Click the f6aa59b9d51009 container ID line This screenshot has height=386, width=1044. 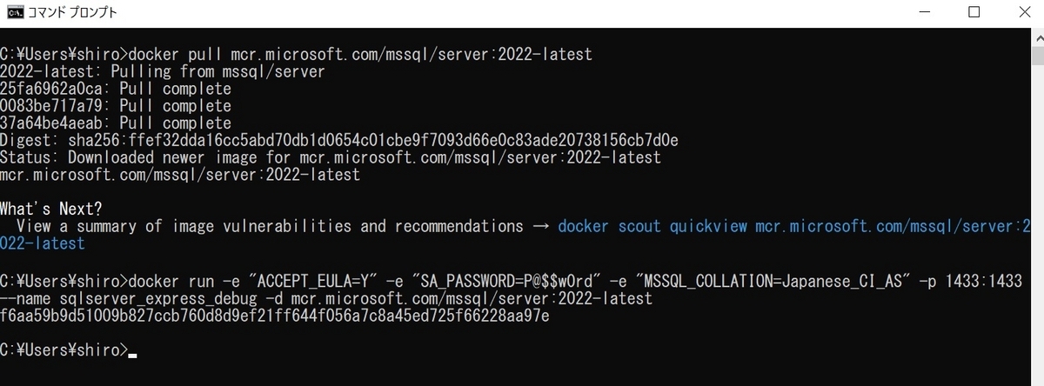tap(274, 316)
